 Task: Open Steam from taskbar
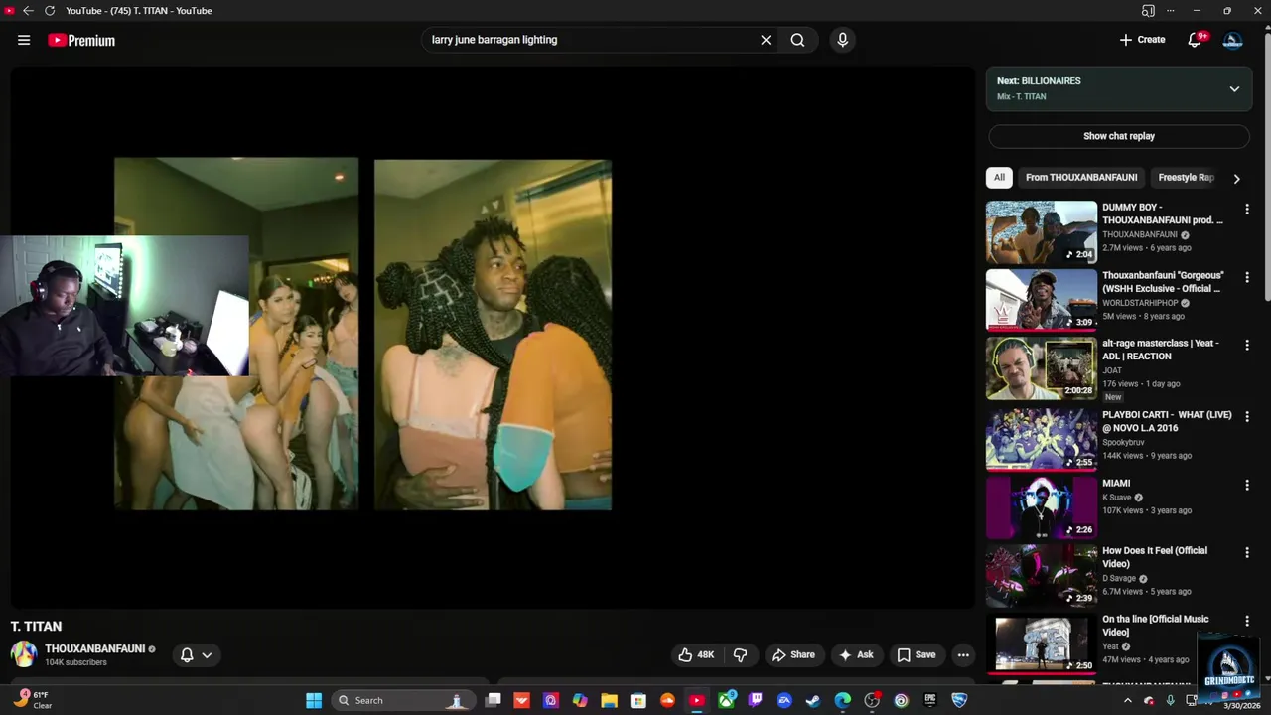coord(813,700)
